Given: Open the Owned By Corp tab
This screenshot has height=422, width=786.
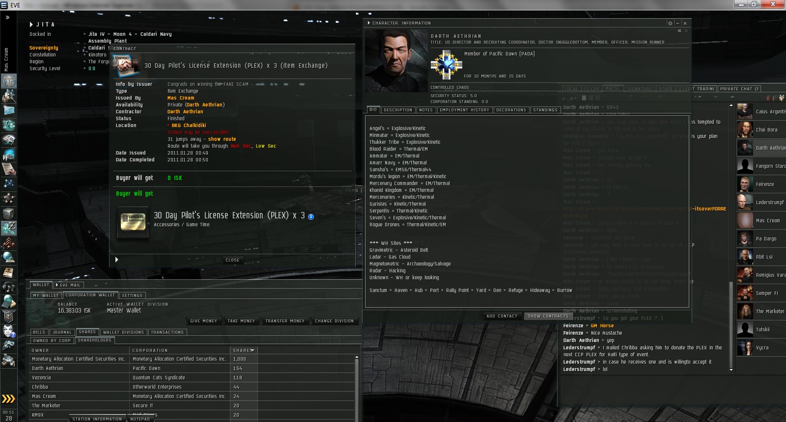Looking at the screenshot, I should coord(52,341).
